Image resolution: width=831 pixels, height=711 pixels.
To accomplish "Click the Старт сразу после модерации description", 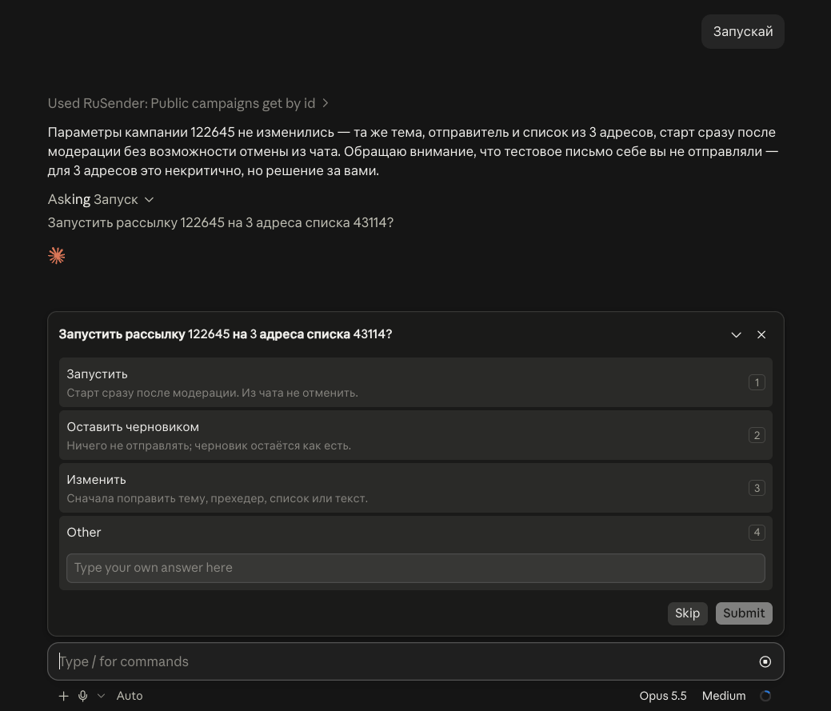I will (213, 393).
